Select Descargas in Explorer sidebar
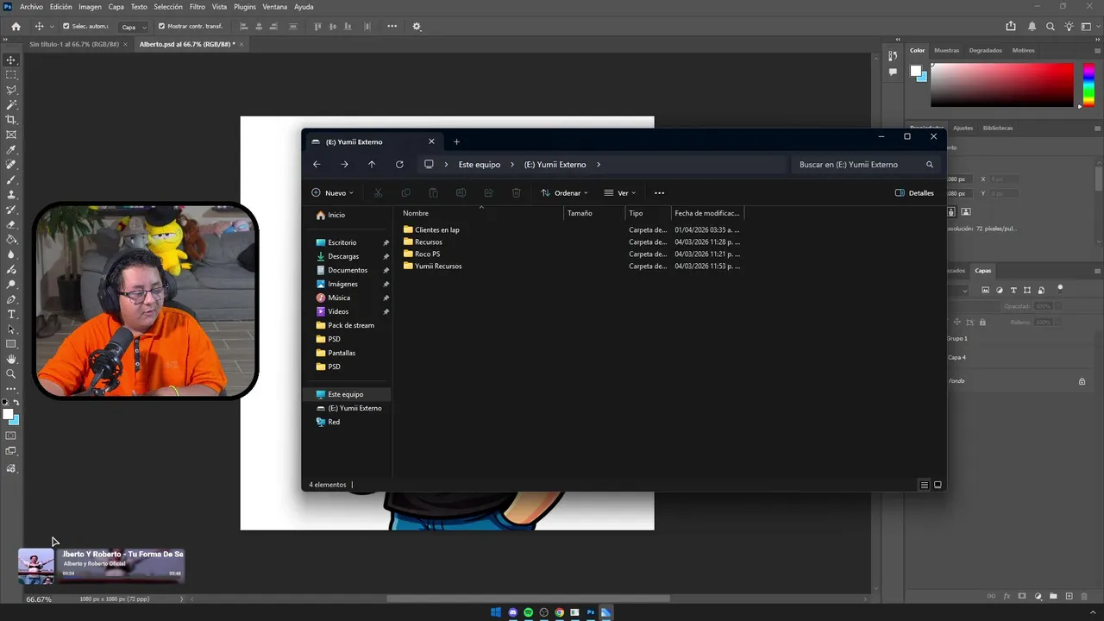The image size is (1104, 621). (x=343, y=256)
